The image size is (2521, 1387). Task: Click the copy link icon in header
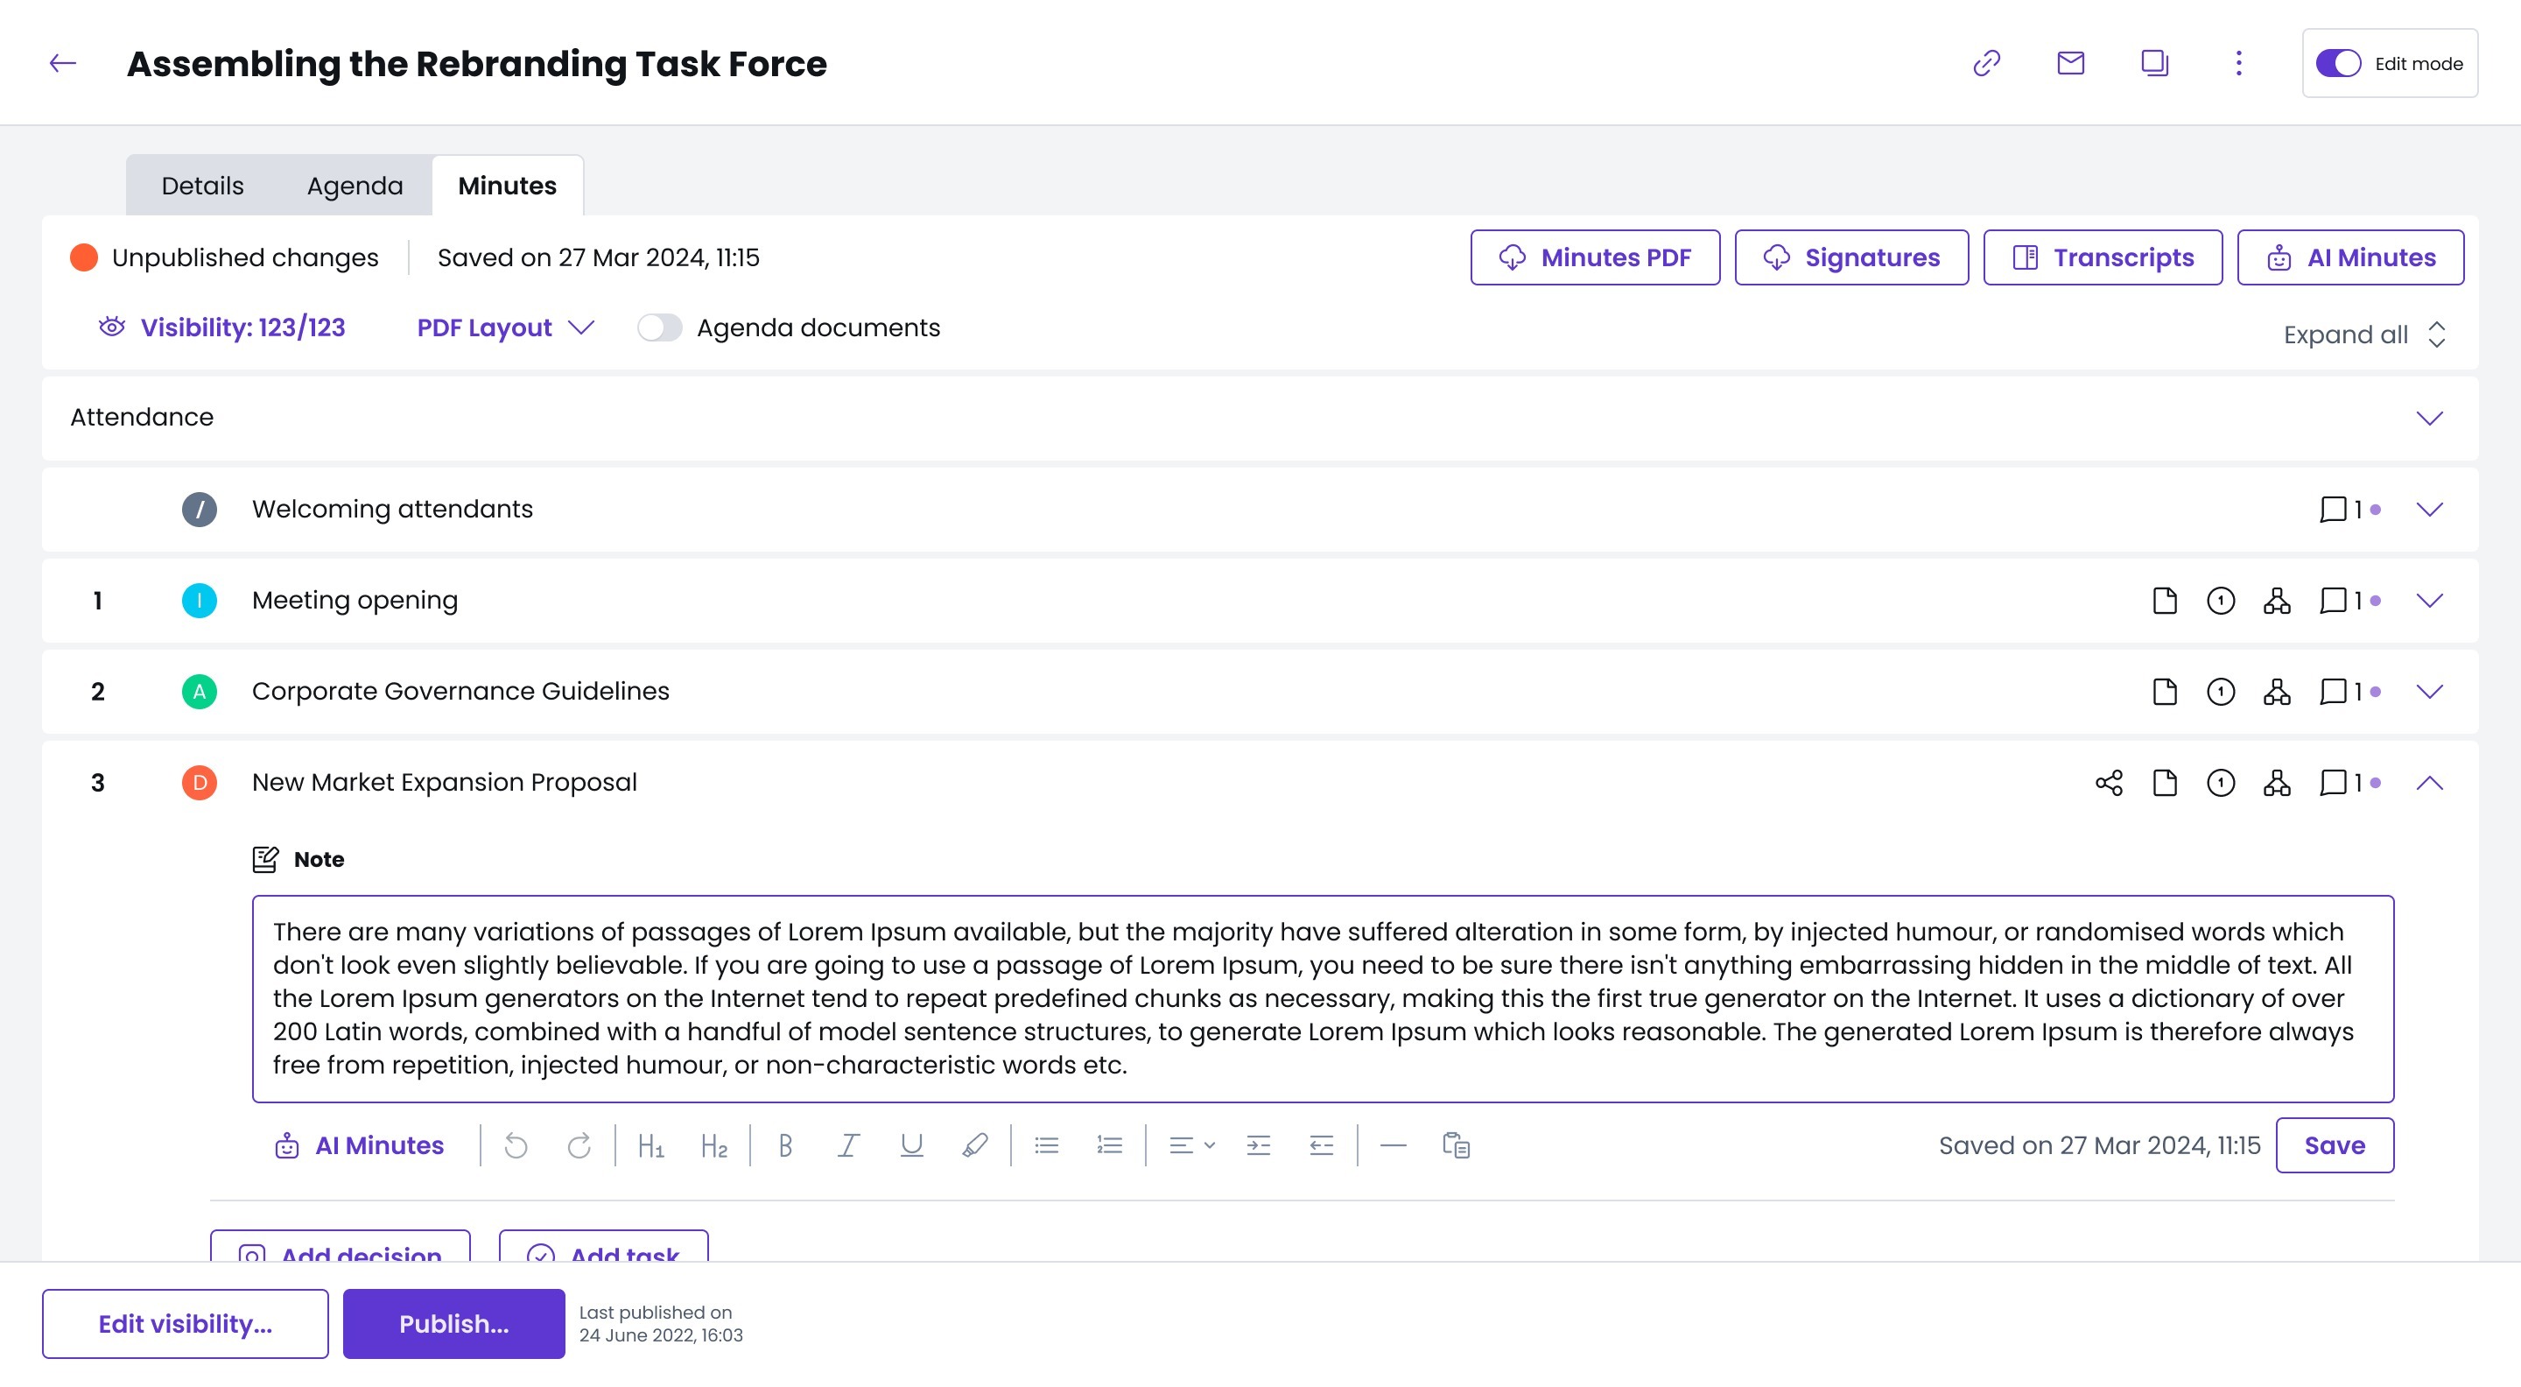pyautogui.click(x=1985, y=64)
